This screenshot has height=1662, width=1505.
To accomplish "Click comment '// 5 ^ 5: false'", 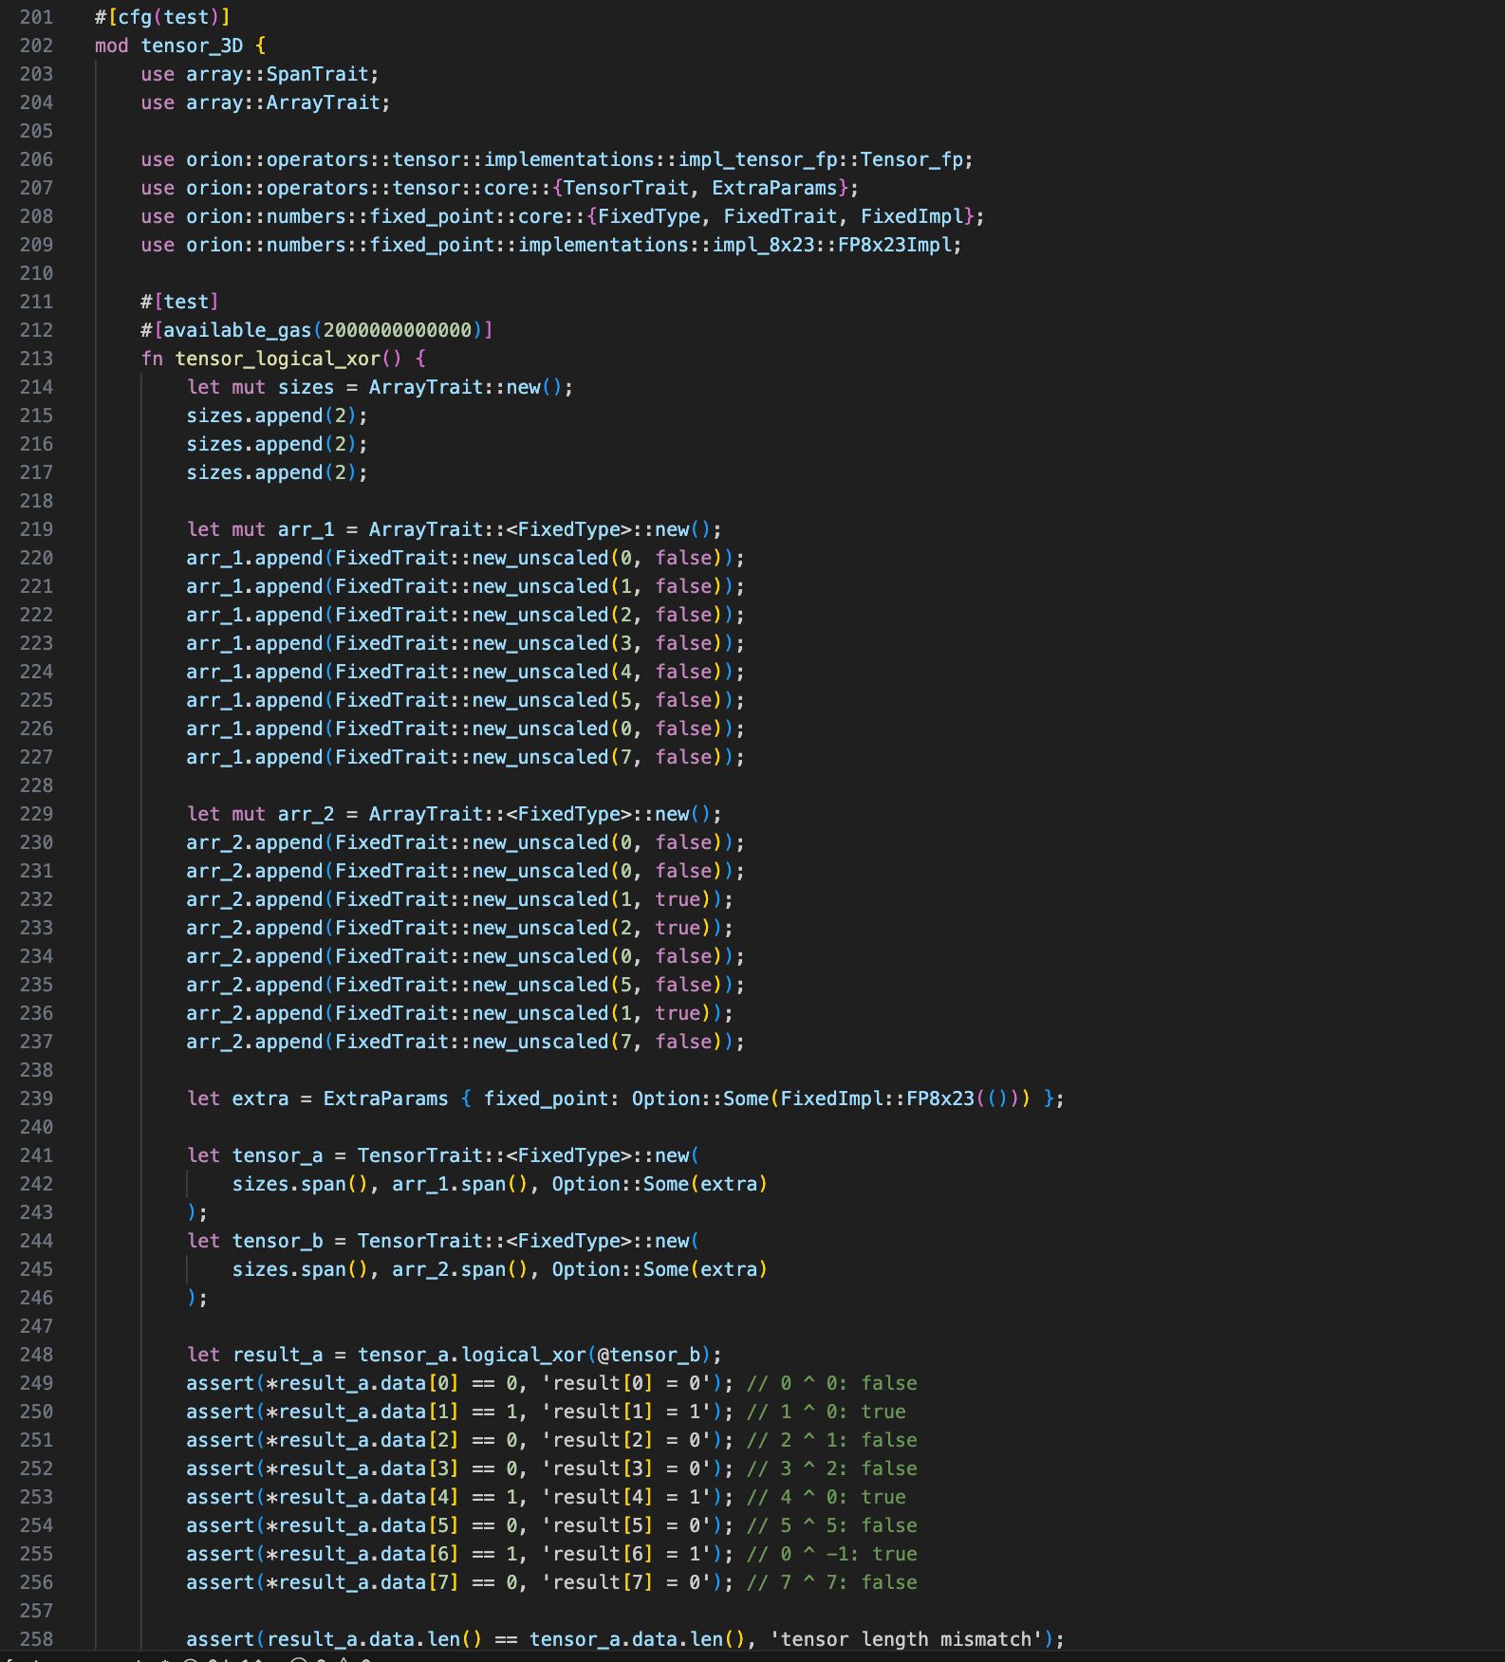I will (831, 1525).
